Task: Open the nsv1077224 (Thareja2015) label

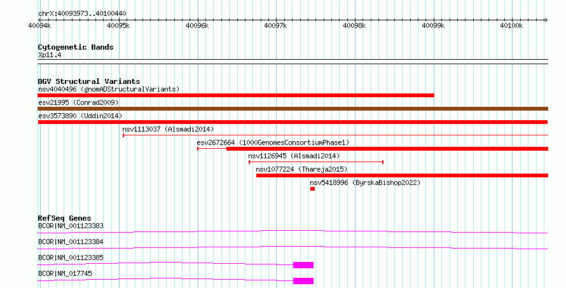Action: coord(301,169)
